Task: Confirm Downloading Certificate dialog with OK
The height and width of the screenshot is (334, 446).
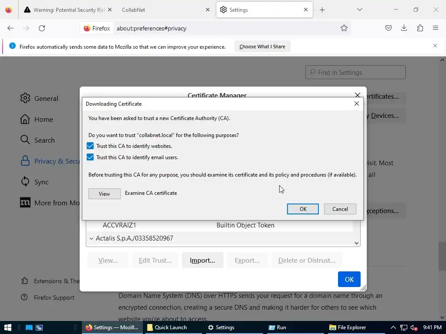Action: [303, 209]
